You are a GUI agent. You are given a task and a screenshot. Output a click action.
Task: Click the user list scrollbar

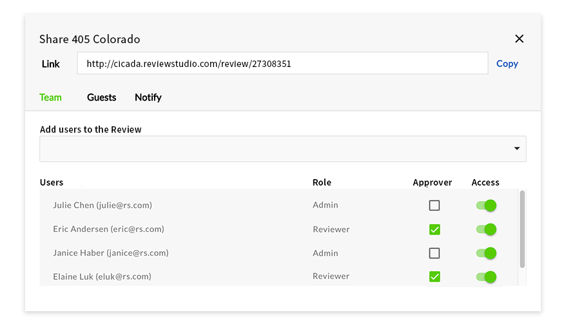[x=522, y=229]
